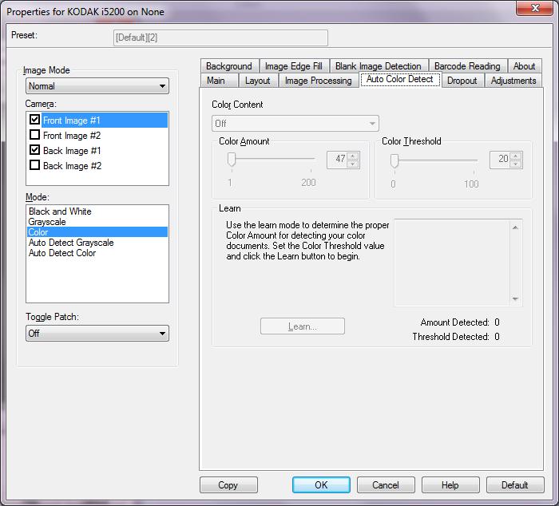This screenshot has width=559, height=506.
Task: Click the Learn... button
Action: point(303,326)
